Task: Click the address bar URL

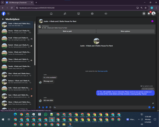Action: (x=37, y=8)
